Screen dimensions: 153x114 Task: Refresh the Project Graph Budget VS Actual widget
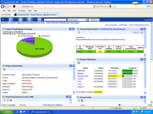click(4, 29)
